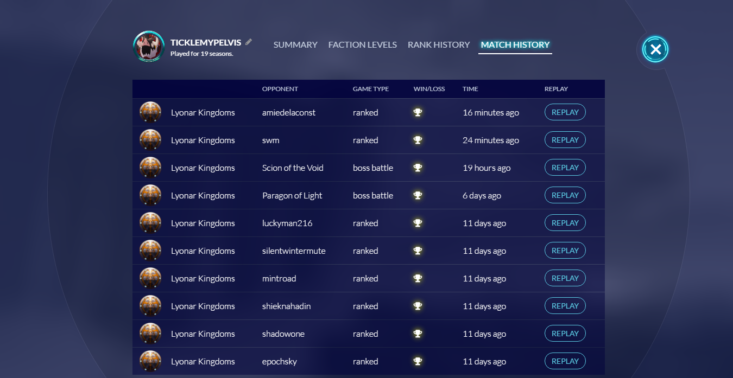Click opponent name silentwintermute
This screenshot has width=733, height=378.
pos(294,251)
